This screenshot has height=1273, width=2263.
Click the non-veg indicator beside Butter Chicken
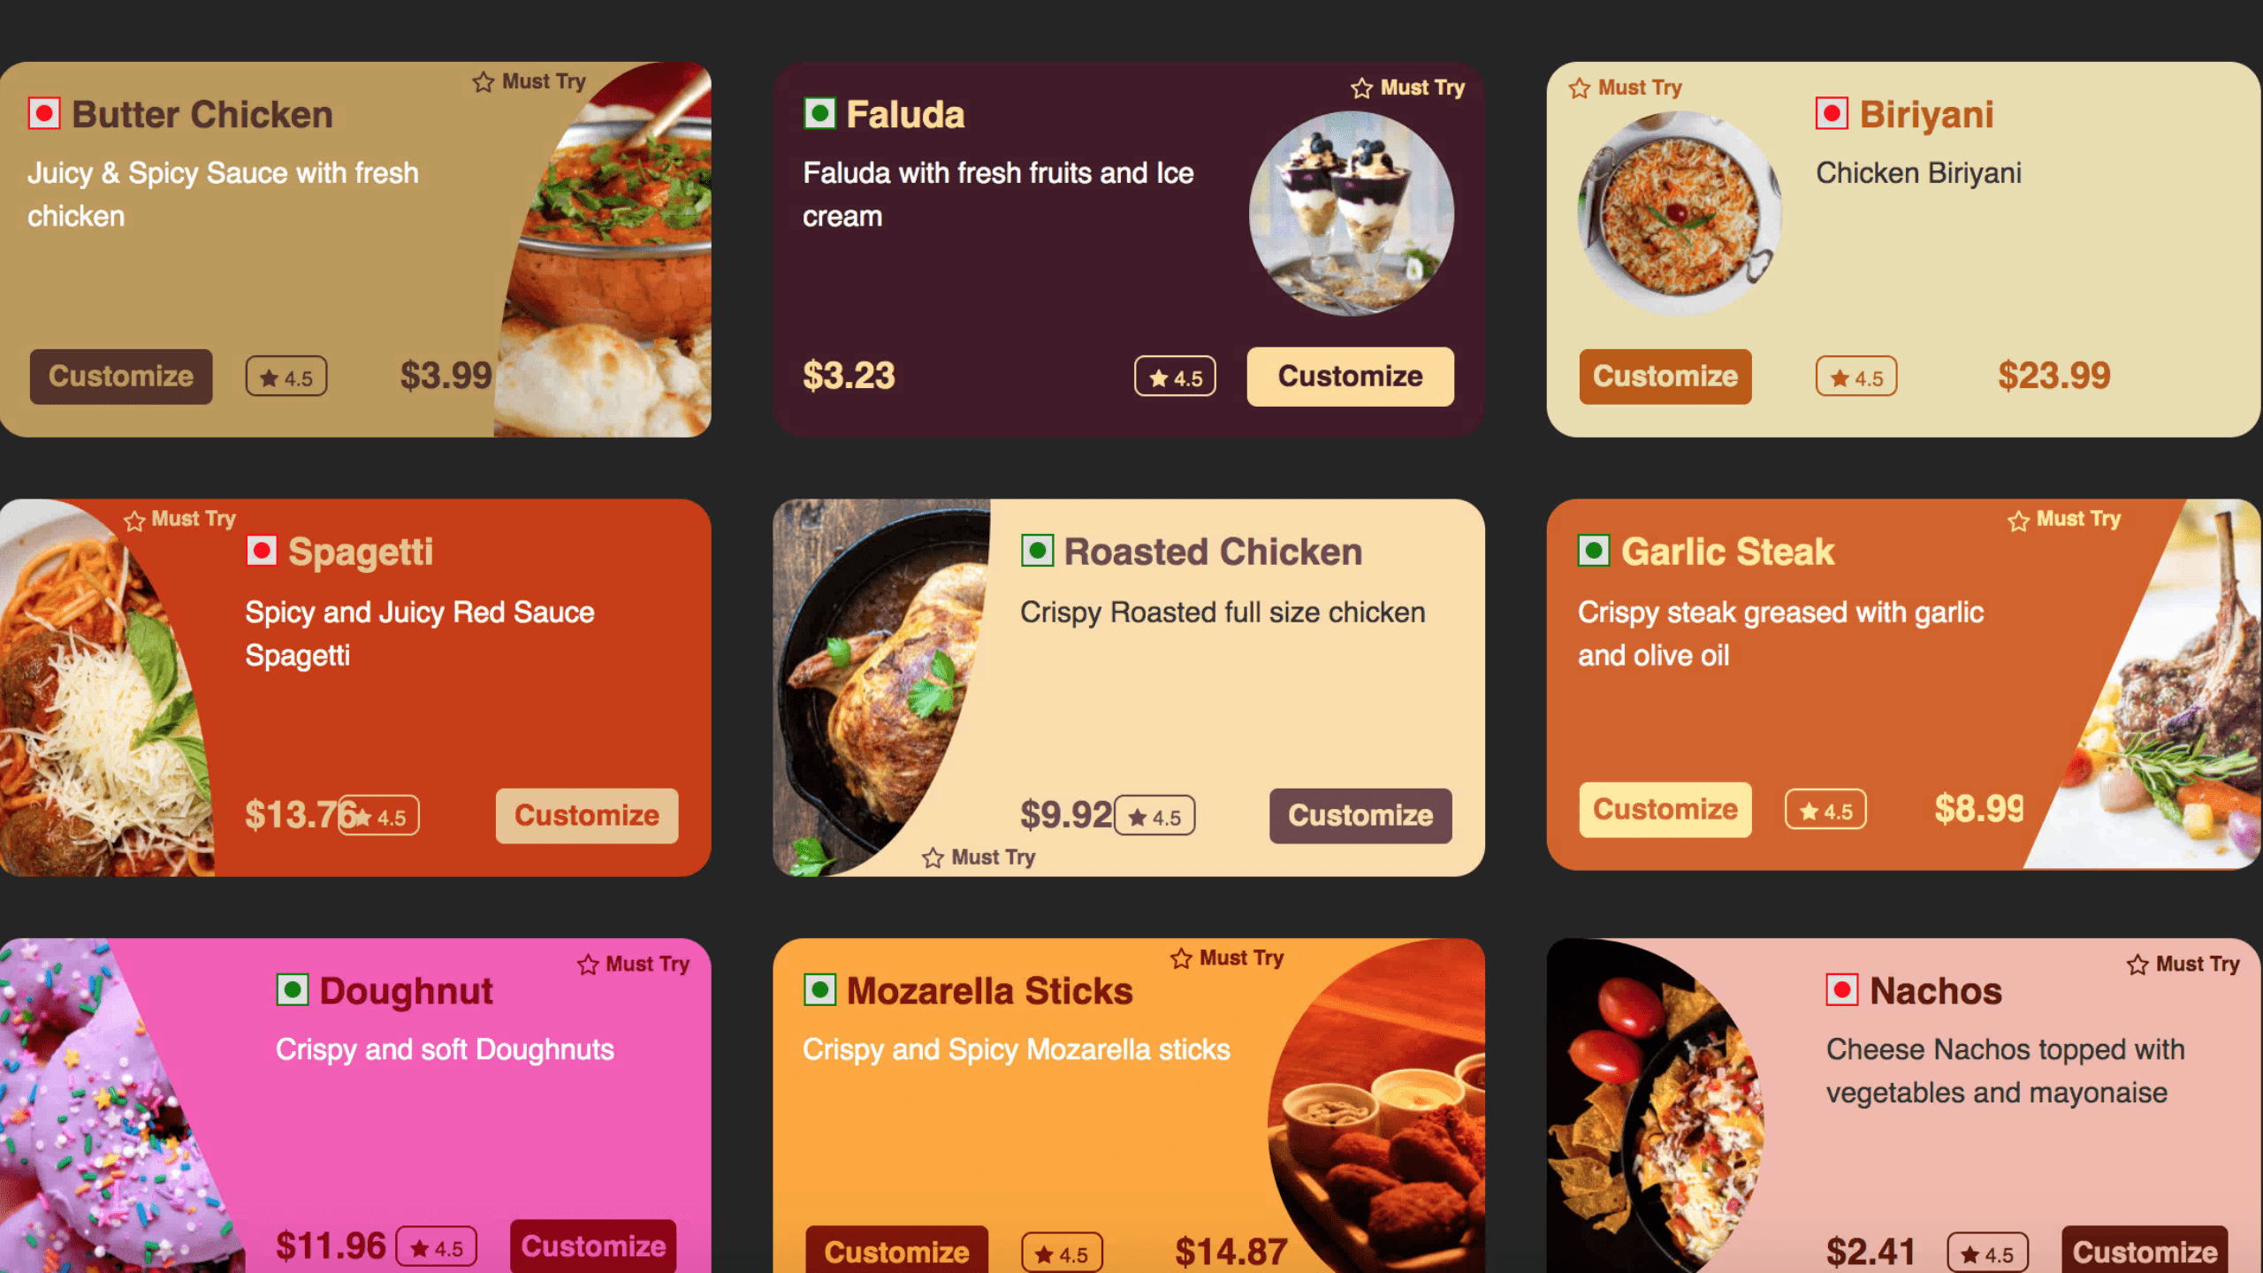43,113
